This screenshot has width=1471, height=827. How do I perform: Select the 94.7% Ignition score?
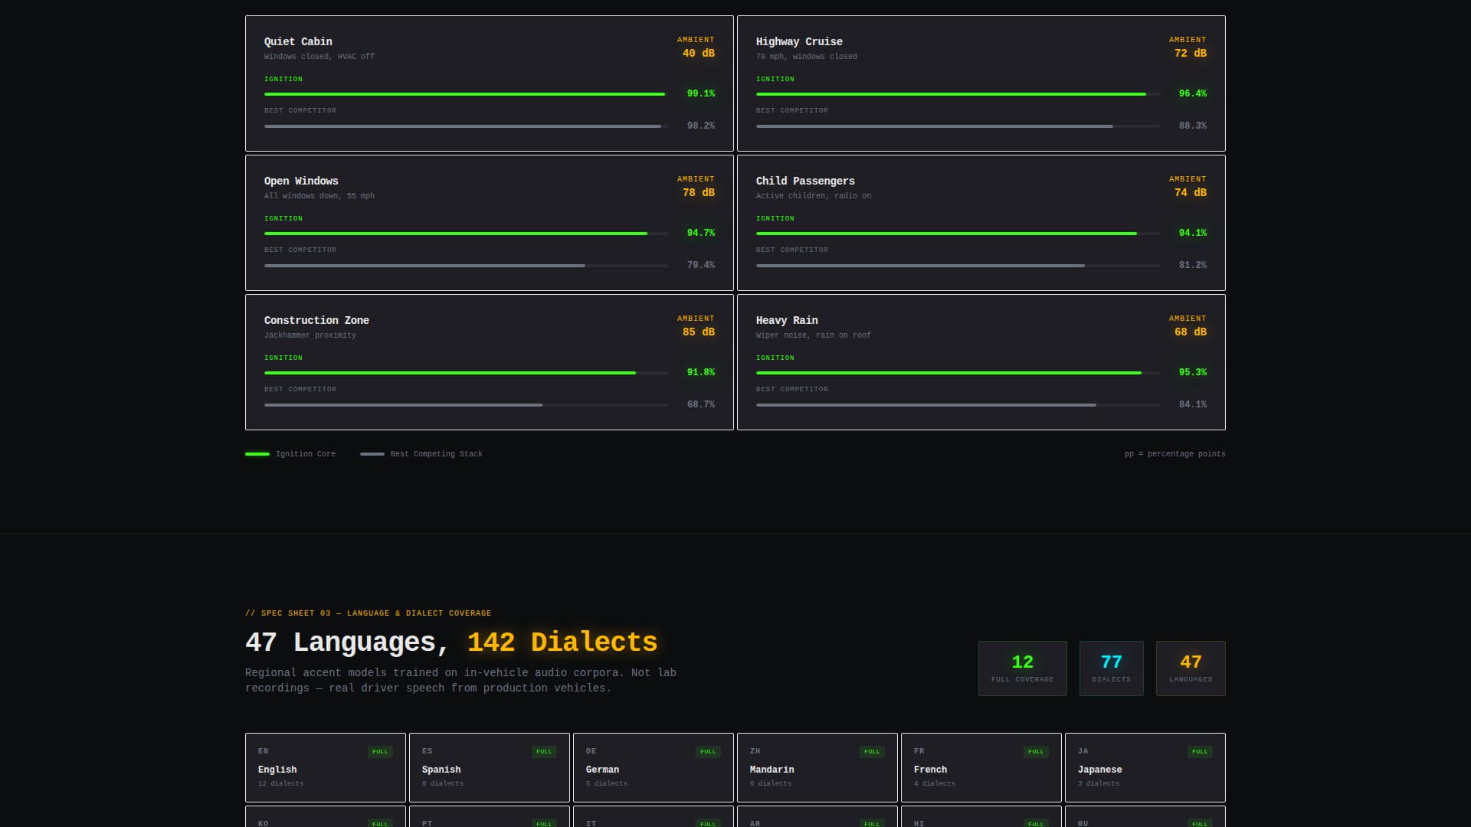701,233
